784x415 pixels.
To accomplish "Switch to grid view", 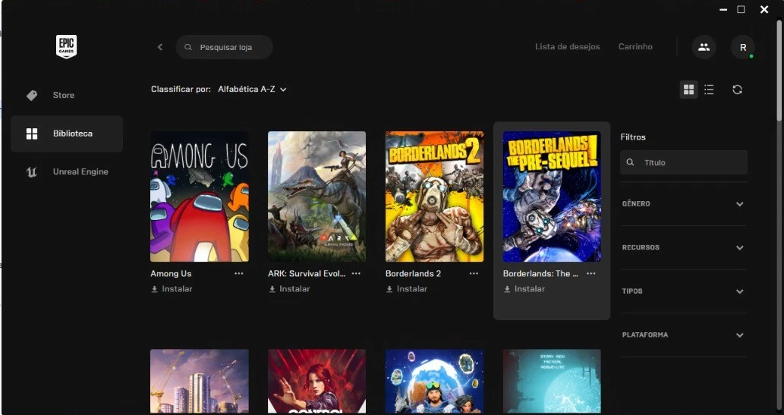I will pos(688,90).
